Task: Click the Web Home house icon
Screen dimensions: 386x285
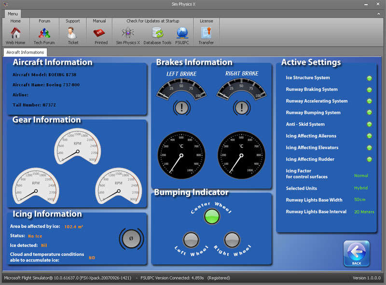Action: pos(15,33)
